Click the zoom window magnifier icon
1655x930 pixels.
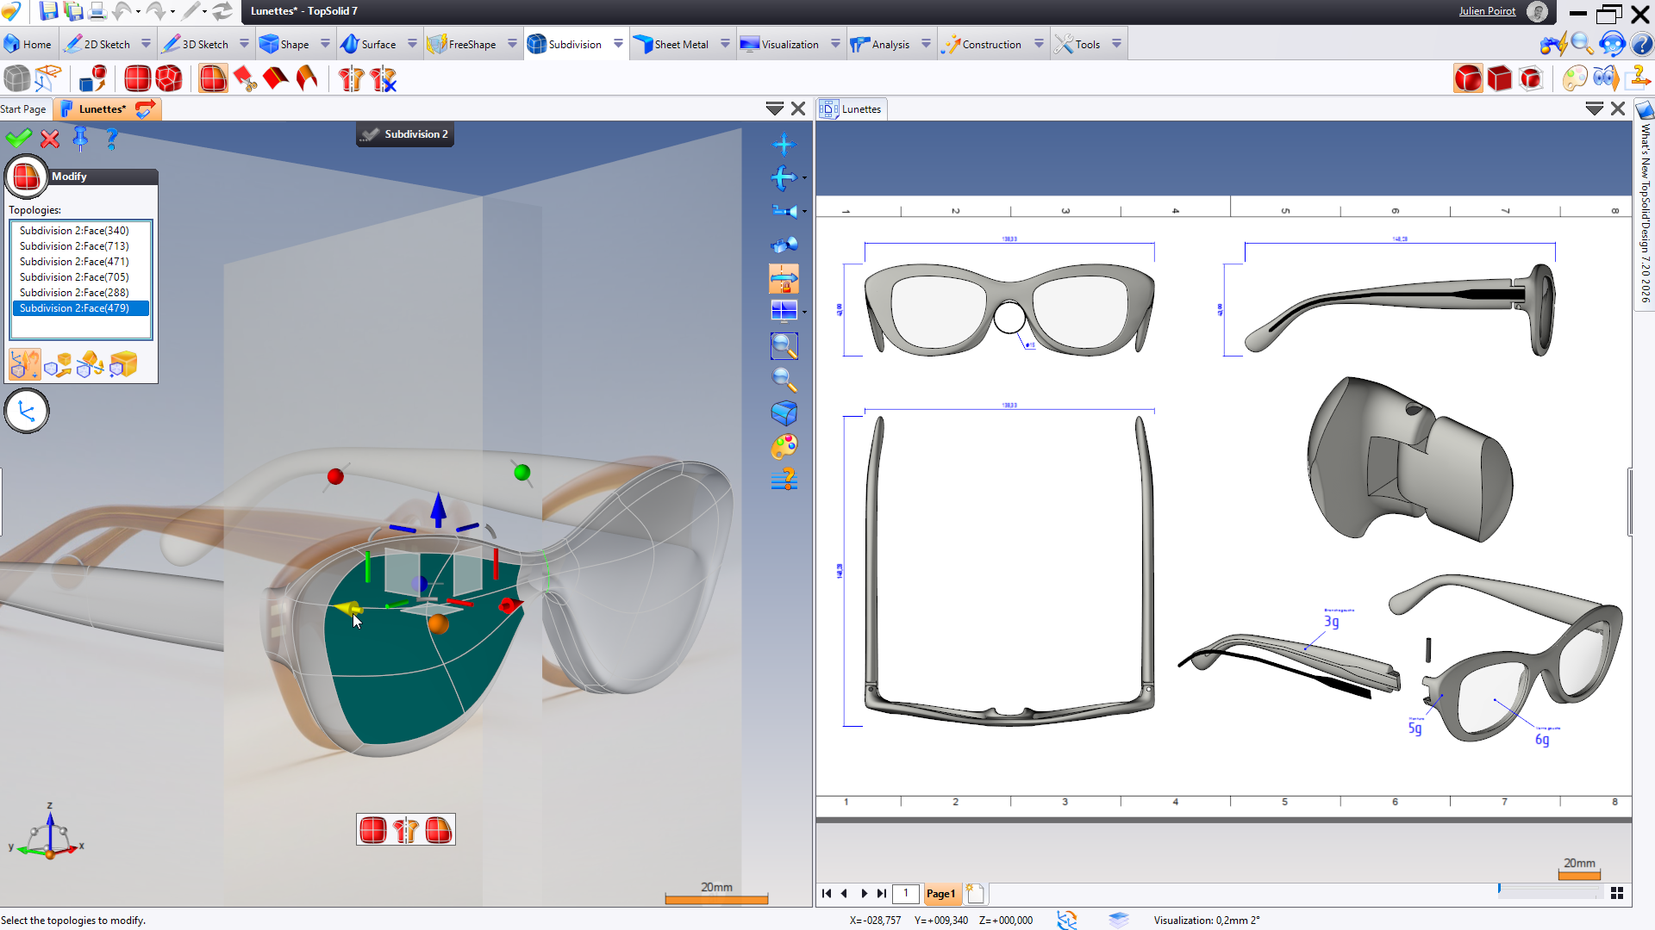(784, 346)
